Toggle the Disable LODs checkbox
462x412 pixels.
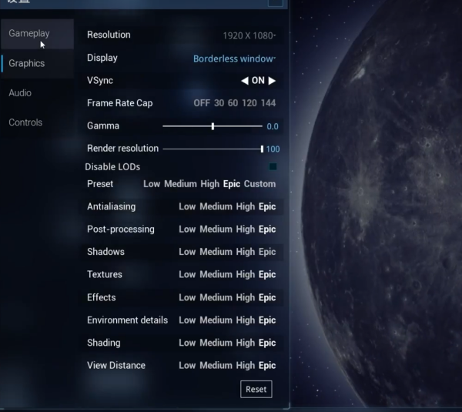[273, 167]
